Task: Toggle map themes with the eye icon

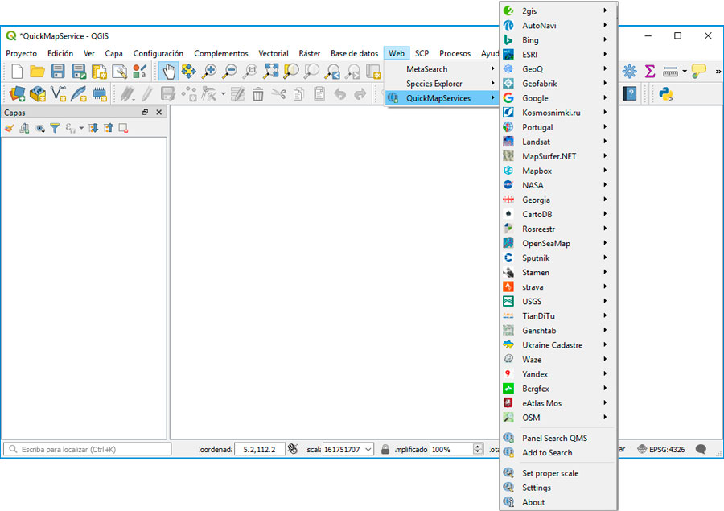Action: point(39,128)
